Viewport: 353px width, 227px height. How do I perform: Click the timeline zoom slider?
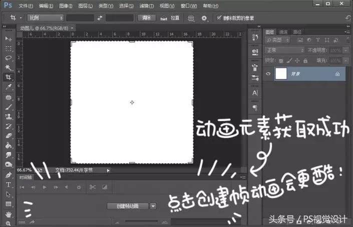pyautogui.click(x=141, y=222)
